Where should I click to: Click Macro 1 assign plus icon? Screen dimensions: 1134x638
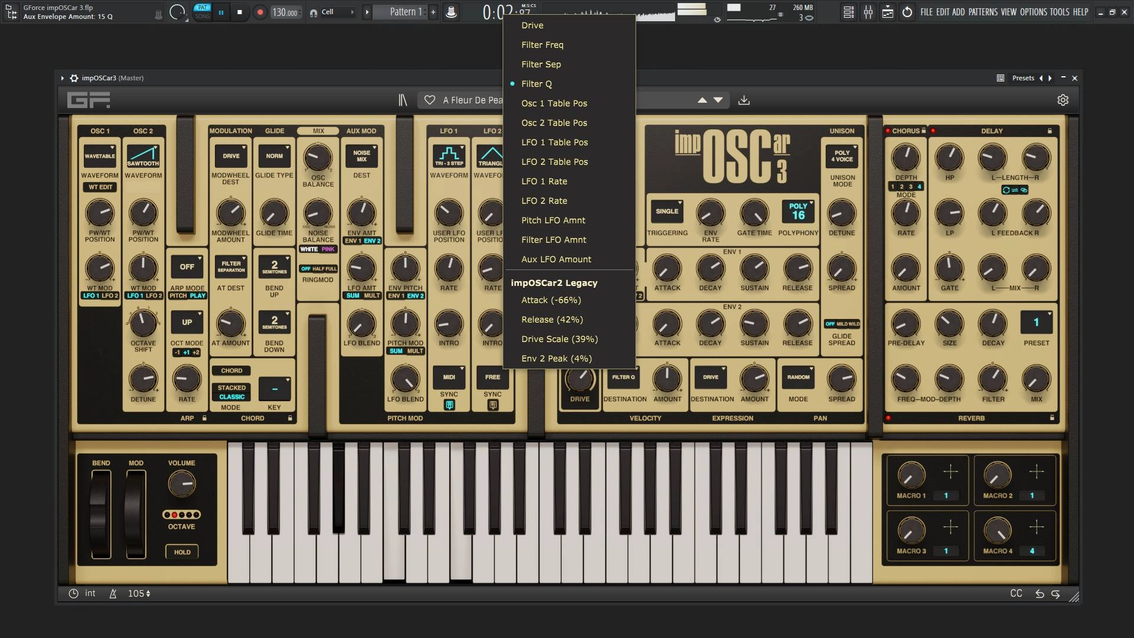(950, 471)
